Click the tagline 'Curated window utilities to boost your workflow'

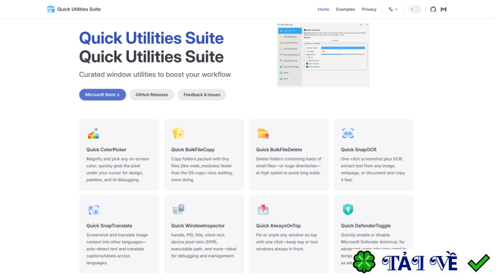click(x=154, y=74)
